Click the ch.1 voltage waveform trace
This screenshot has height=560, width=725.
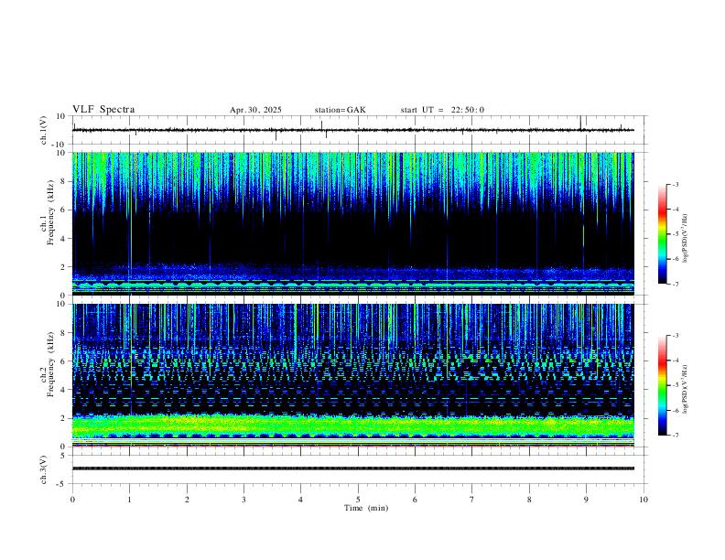pyautogui.click(x=352, y=130)
